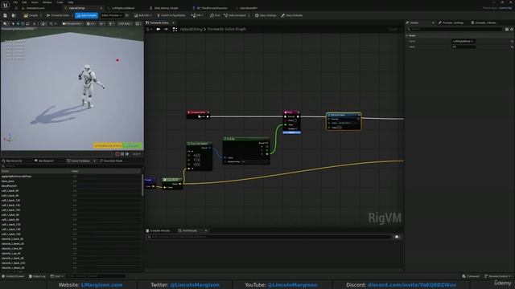Open Class Settings
Viewport: 515px width, 289px height.
coord(266,15)
